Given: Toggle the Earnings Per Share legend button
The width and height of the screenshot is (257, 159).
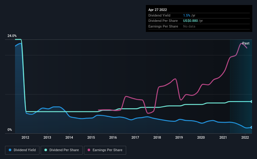Looking at the screenshot, I should click(105, 150).
